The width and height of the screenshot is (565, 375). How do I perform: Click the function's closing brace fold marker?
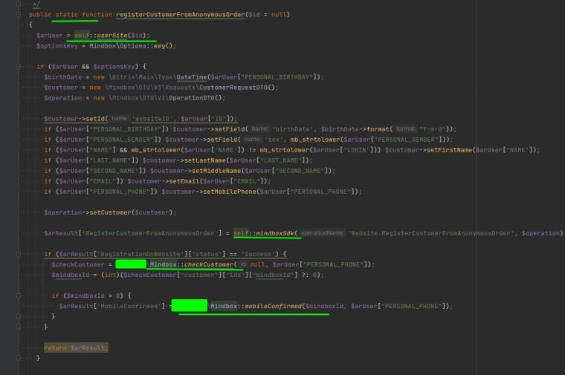19,358
